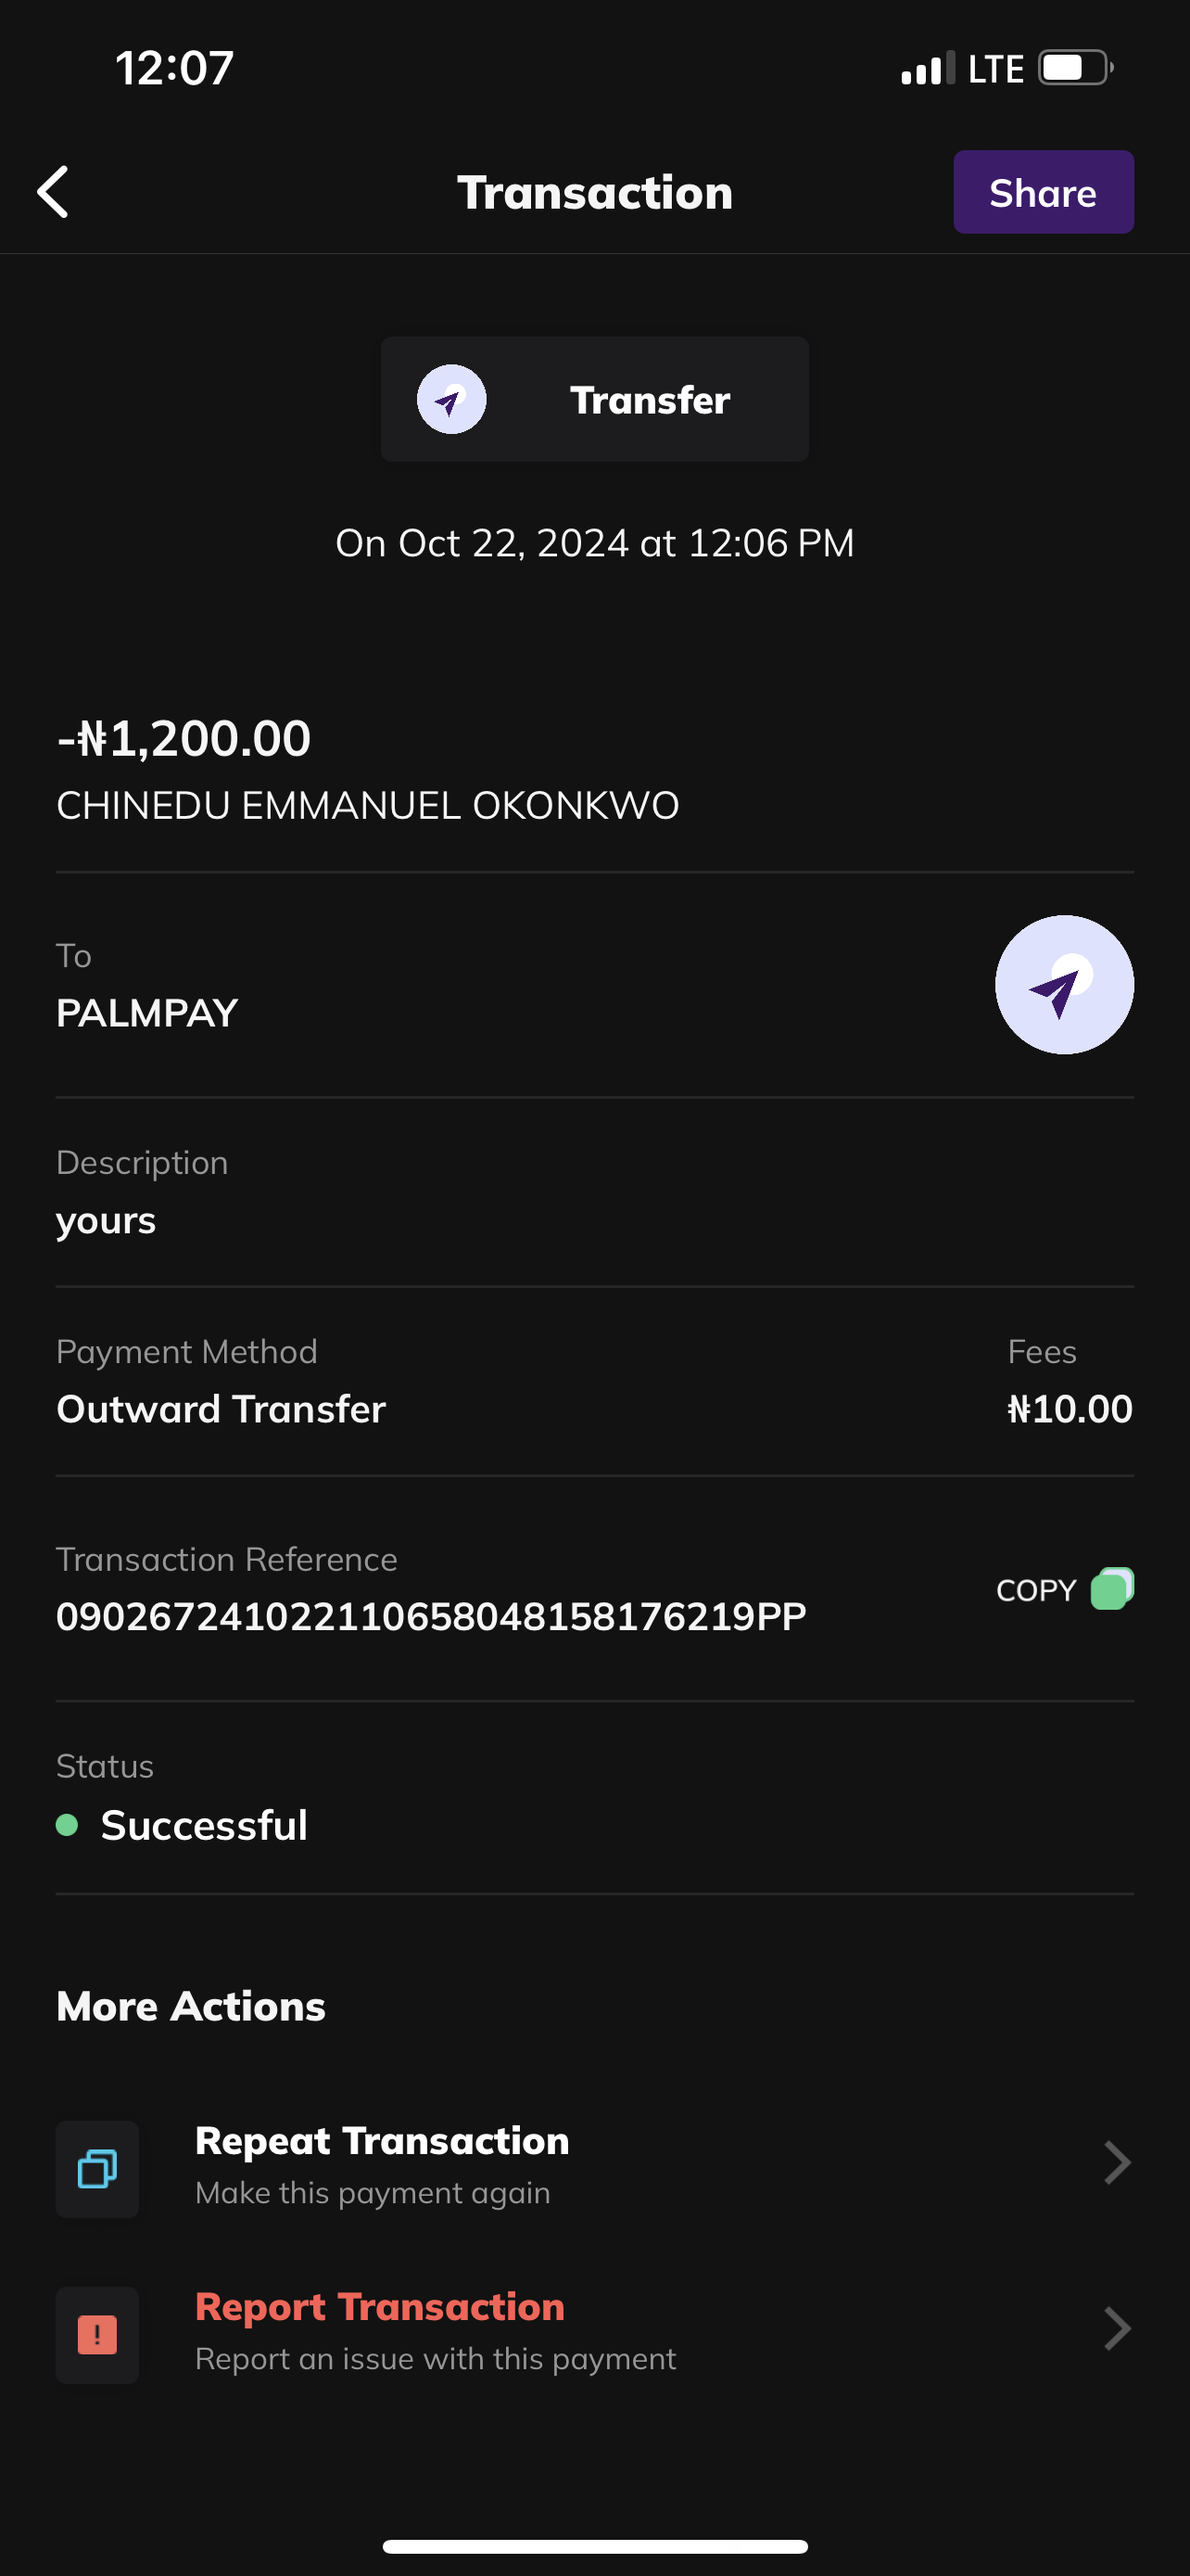
Task: Tap the green Successful status dot
Action: pos(67,1825)
